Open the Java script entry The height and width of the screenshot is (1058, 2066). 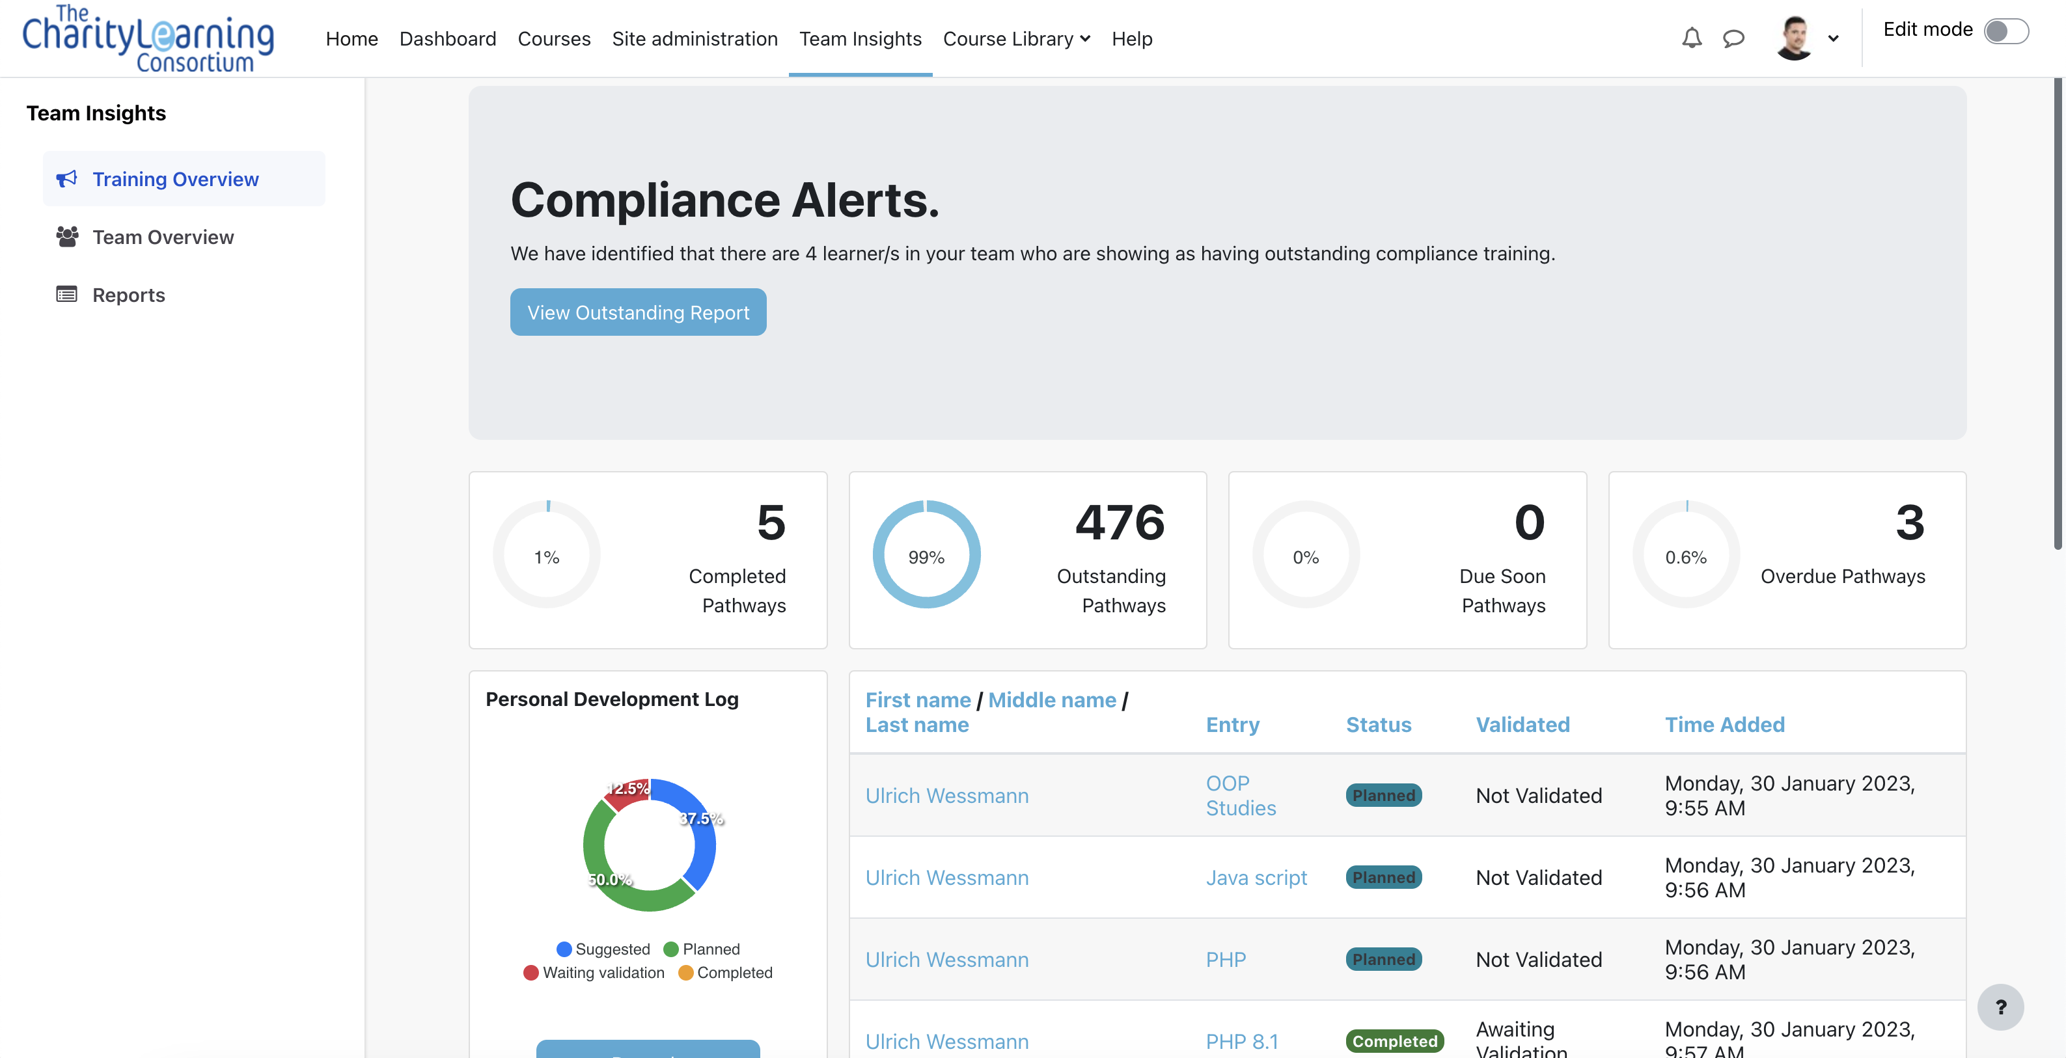pyautogui.click(x=1256, y=878)
